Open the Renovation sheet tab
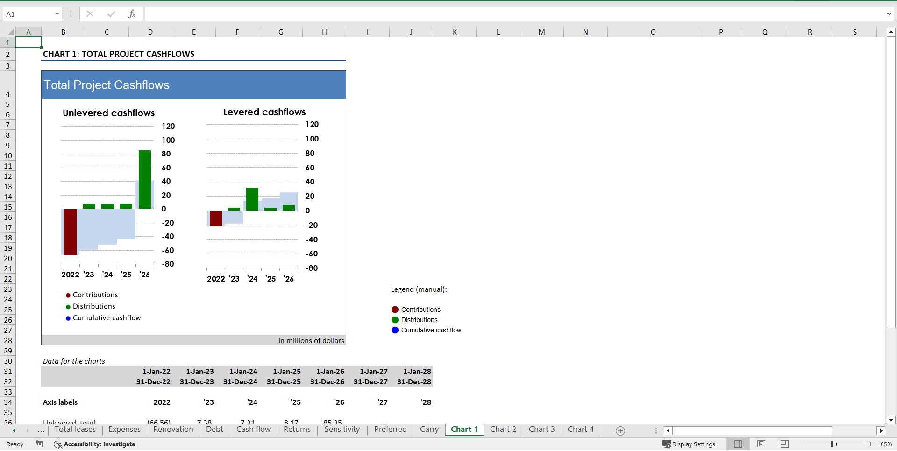Screen dimensions: 897x451 click(x=173, y=430)
